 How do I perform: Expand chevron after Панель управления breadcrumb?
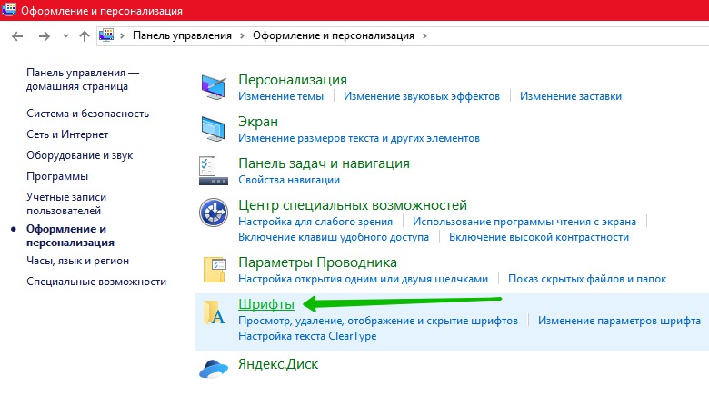pos(242,35)
